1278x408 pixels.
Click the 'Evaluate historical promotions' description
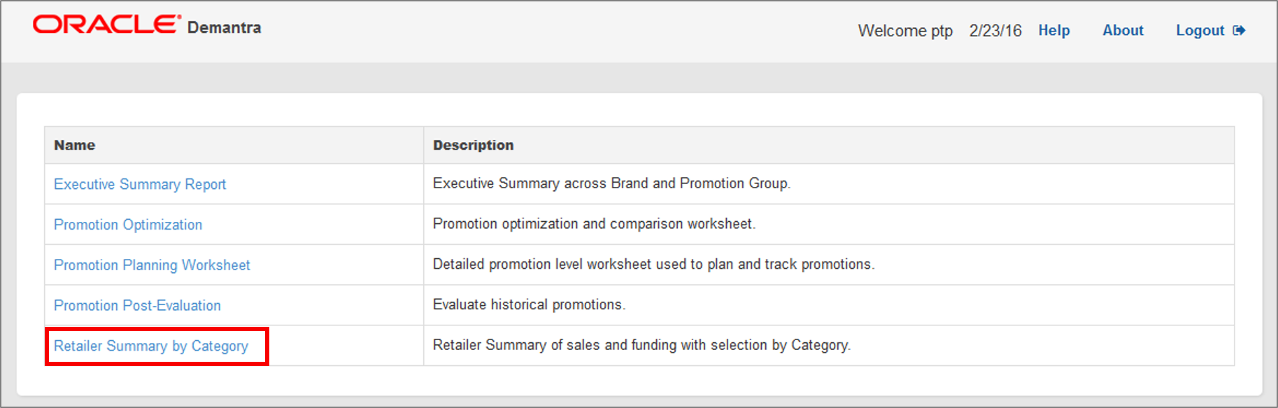coord(530,305)
